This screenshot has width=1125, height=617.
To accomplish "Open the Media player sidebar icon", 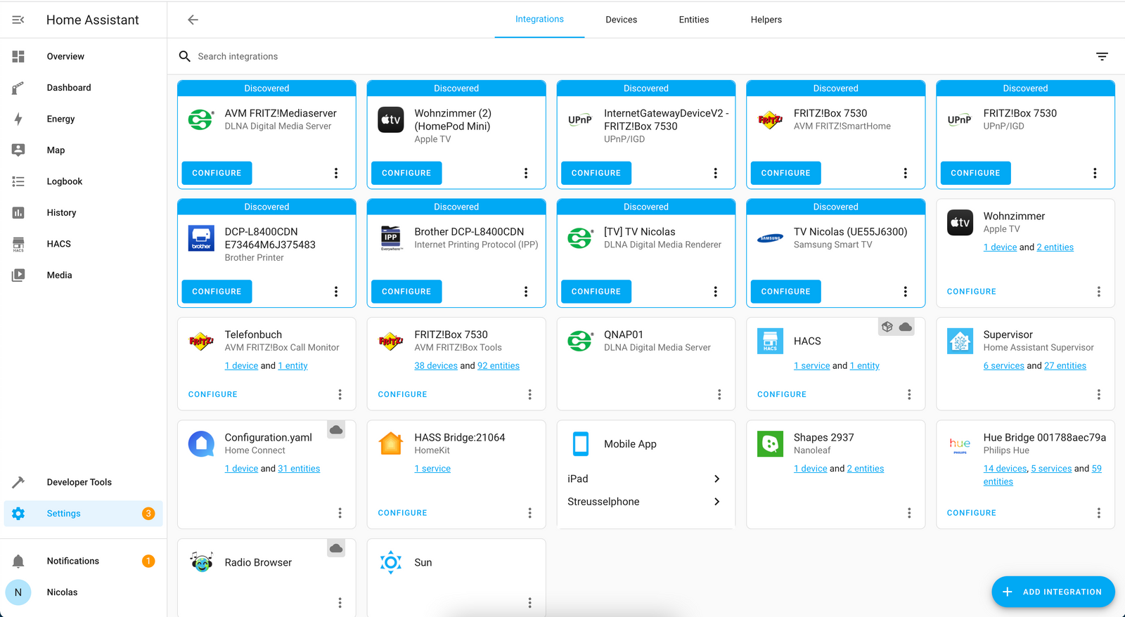I will pos(18,275).
